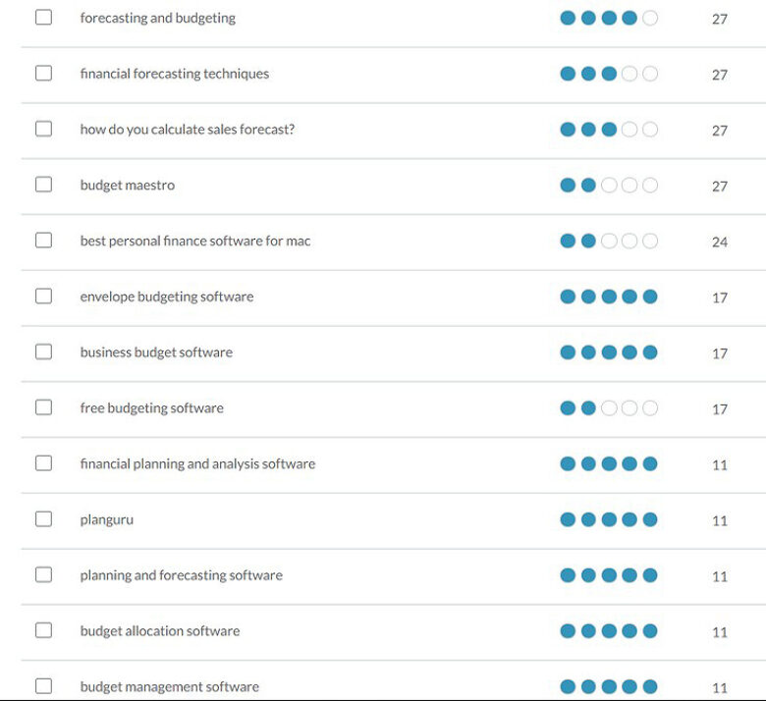The image size is (766, 701).
Task: Click the 'budget maestro' keyword text
Action: click(127, 186)
